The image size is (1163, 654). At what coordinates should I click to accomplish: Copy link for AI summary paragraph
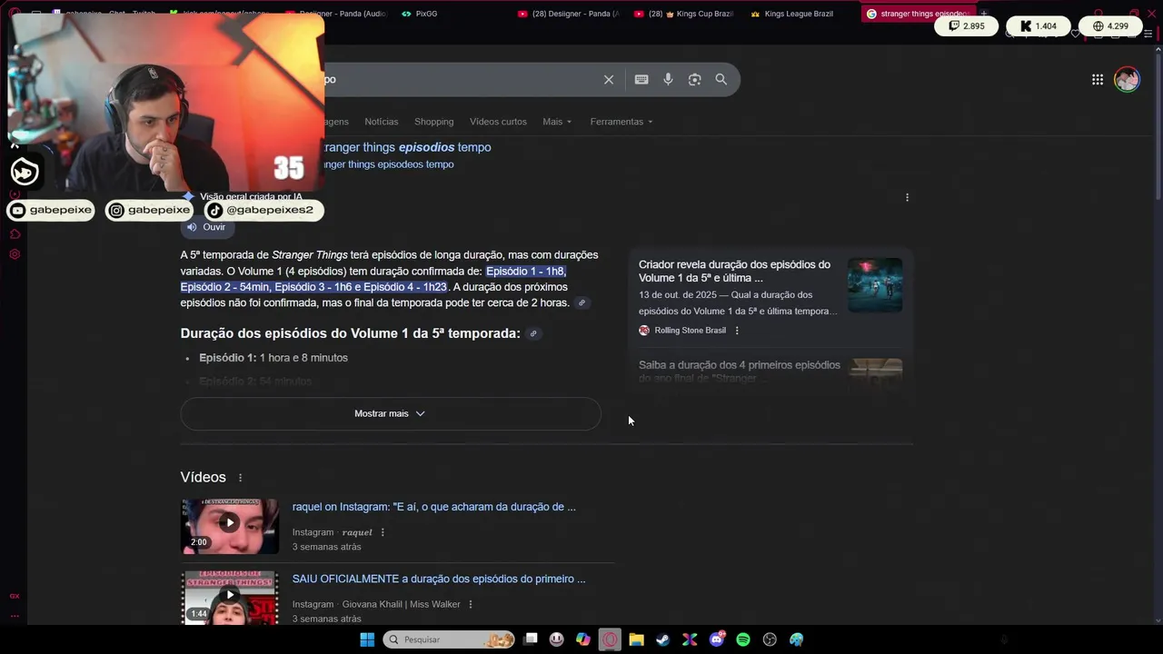pyautogui.click(x=582, y=303)
